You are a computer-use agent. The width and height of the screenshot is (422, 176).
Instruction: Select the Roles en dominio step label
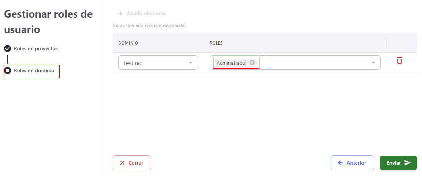[x=34, y=71]
